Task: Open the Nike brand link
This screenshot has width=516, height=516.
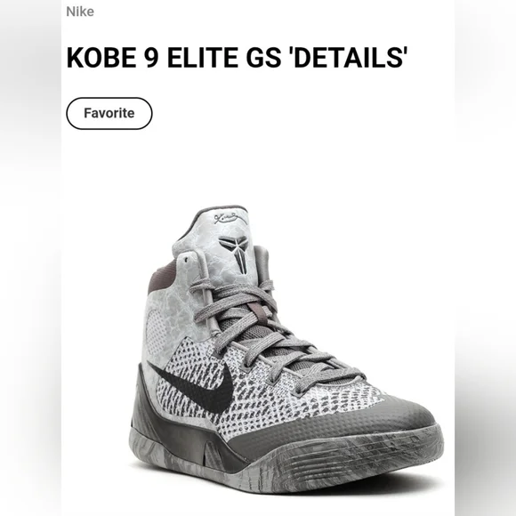Action: [80, 12]
